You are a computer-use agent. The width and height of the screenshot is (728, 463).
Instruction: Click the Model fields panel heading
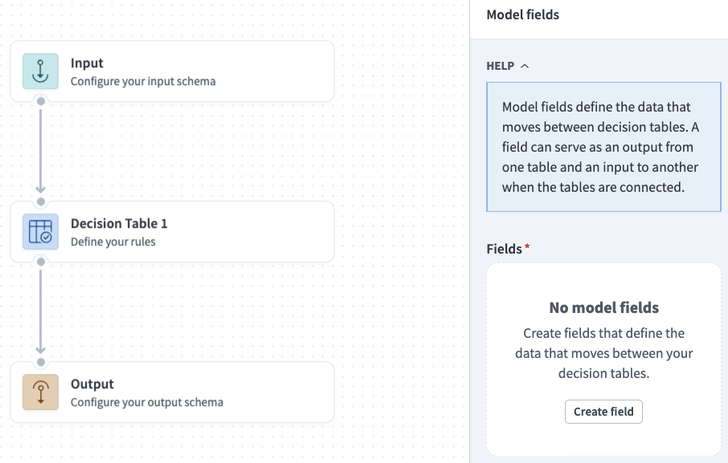coord(522,14)
